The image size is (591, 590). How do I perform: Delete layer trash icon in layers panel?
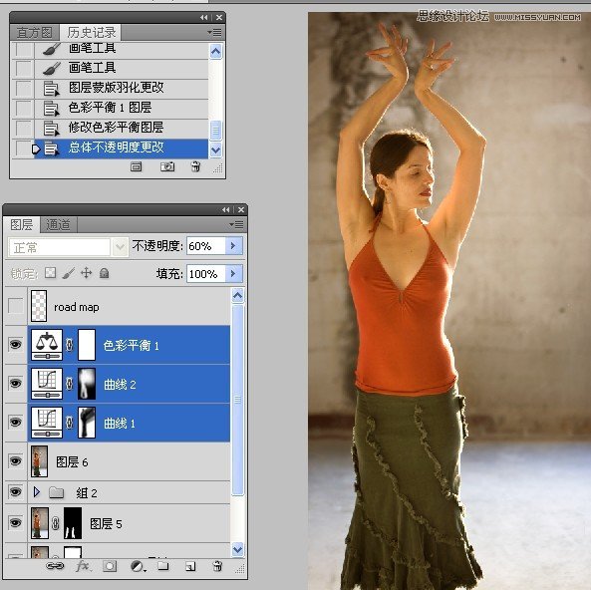coord(217,566)
